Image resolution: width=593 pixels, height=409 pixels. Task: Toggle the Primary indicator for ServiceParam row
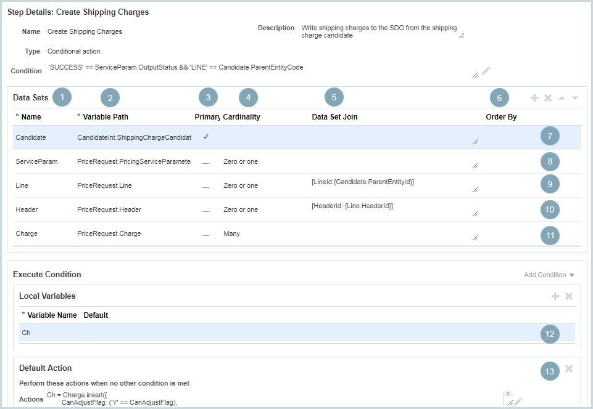(x=205, y=162)
